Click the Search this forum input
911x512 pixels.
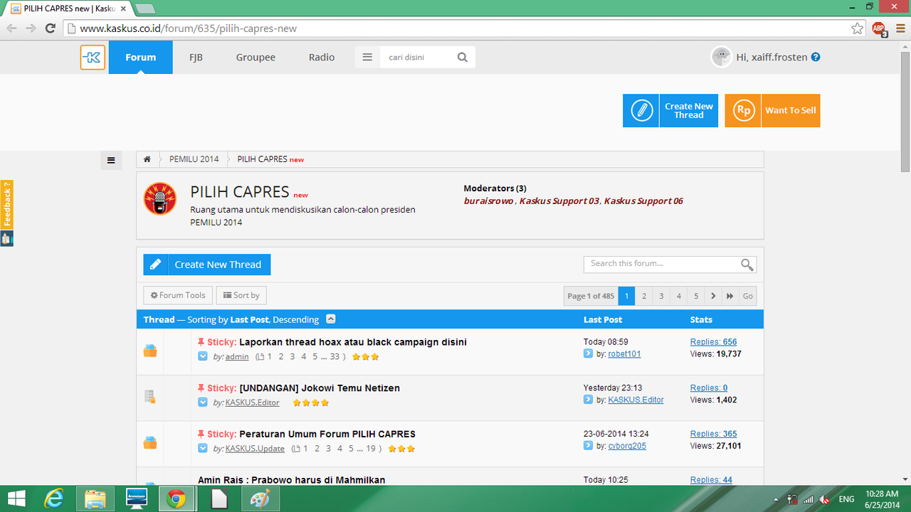pos(661,264)
